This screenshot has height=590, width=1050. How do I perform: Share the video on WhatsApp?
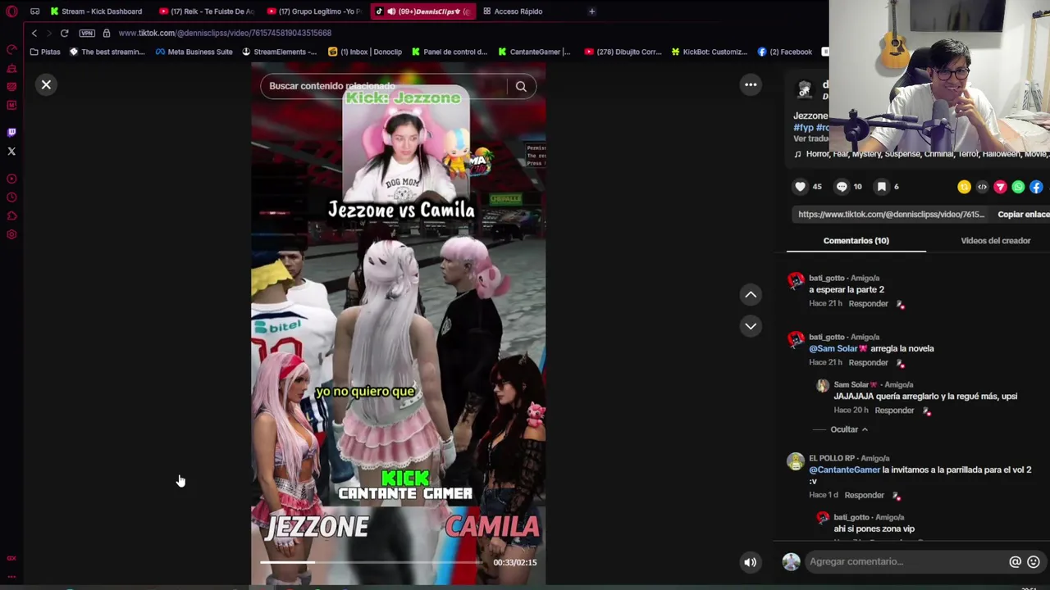tap(1018, 187)
